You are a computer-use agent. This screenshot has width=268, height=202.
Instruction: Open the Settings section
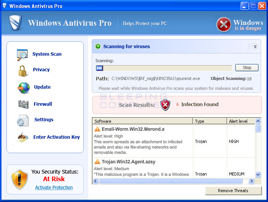coord(44,119)
